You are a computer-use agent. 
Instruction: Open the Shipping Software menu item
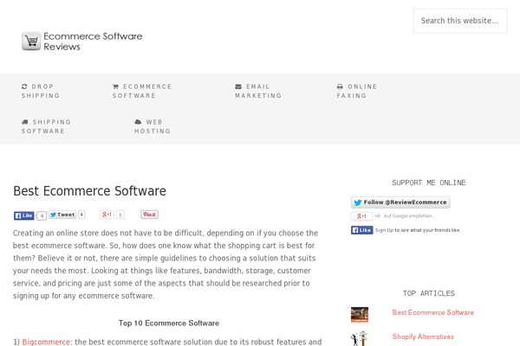(x=46, y=126)
